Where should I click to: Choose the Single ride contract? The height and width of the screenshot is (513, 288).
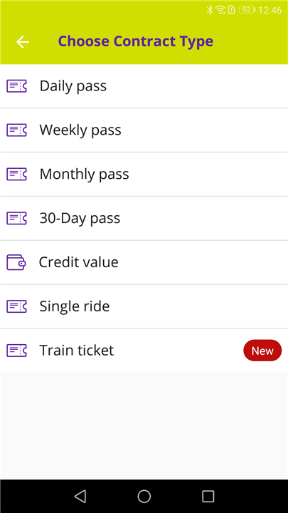[144, 306]
